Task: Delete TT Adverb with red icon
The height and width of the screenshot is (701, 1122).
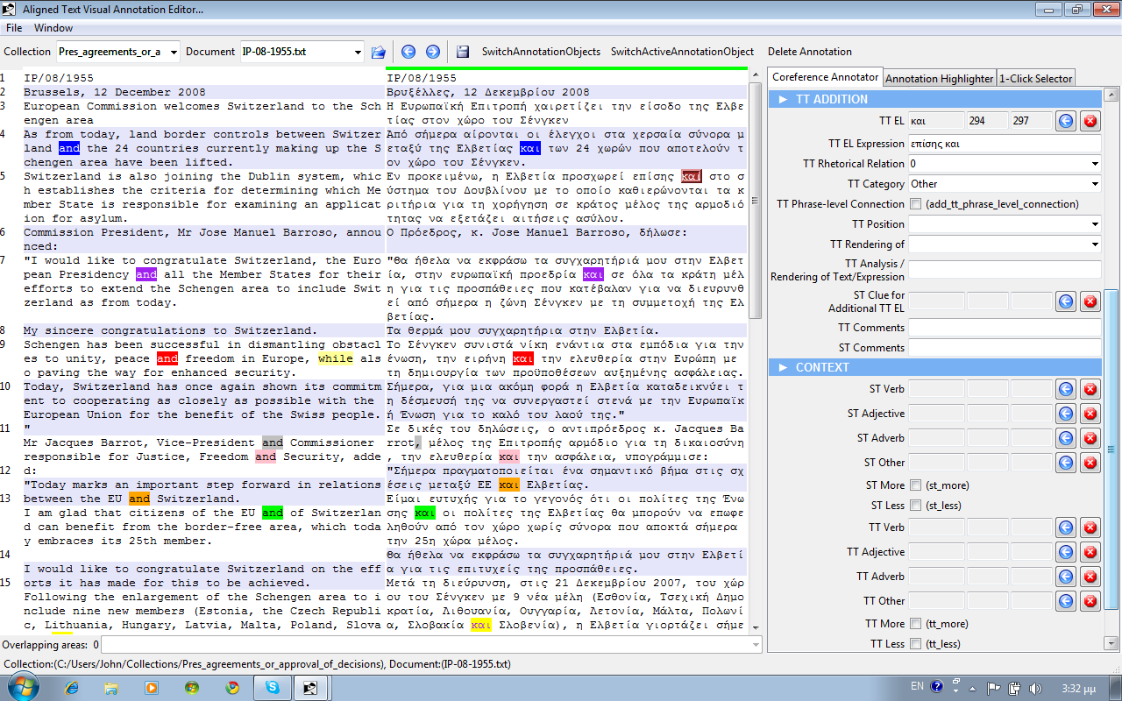Action: pyautogui.click(x=1090, y=577)
